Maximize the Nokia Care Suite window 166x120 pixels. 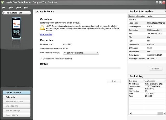pyautogui.click(x=160, y=3)
